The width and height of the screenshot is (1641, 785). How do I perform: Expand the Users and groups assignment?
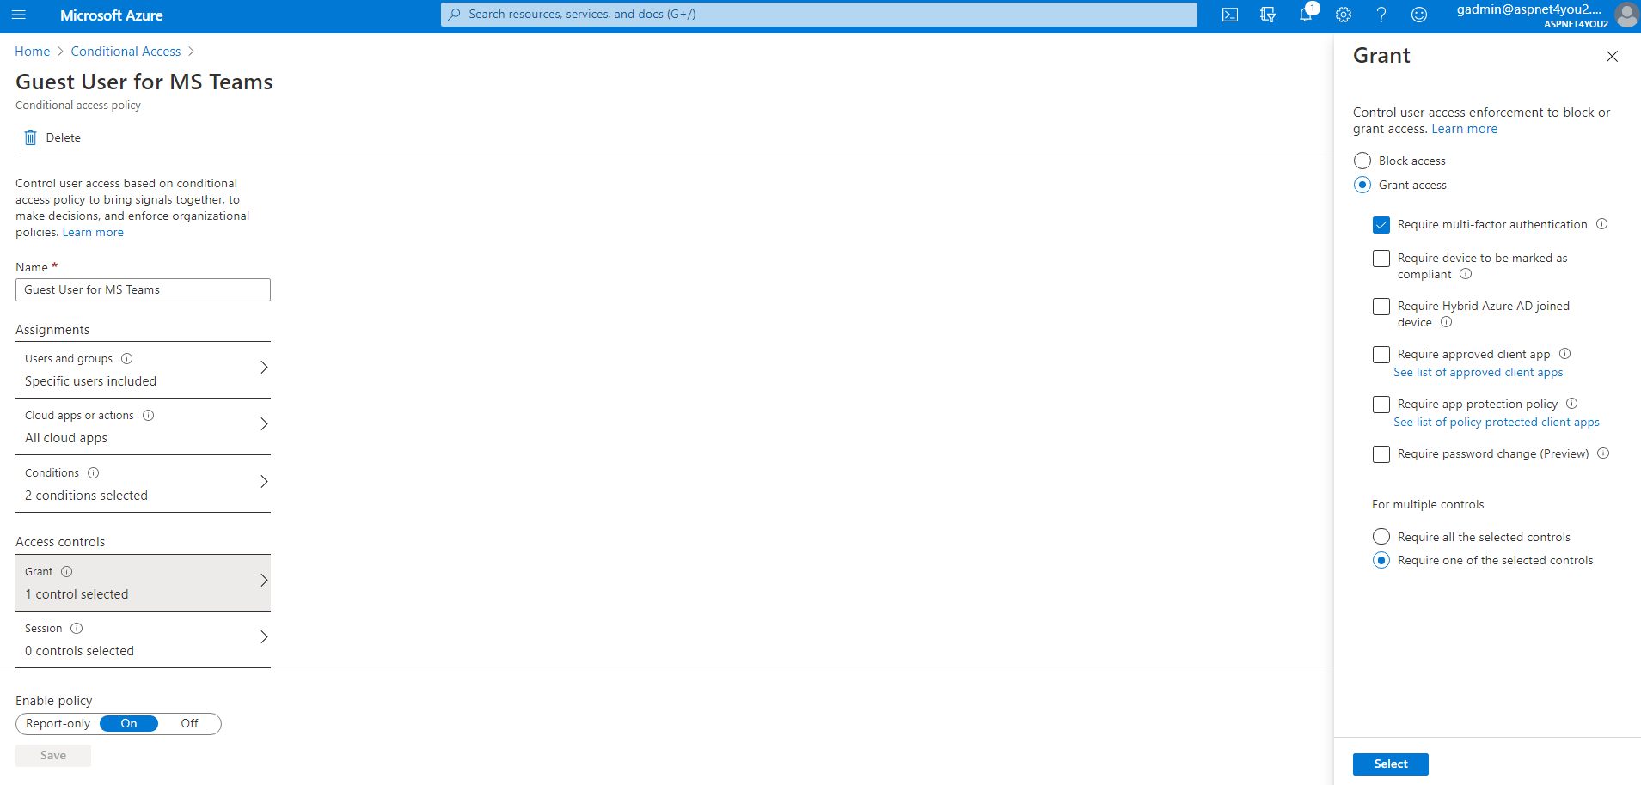tap(143, 369)
